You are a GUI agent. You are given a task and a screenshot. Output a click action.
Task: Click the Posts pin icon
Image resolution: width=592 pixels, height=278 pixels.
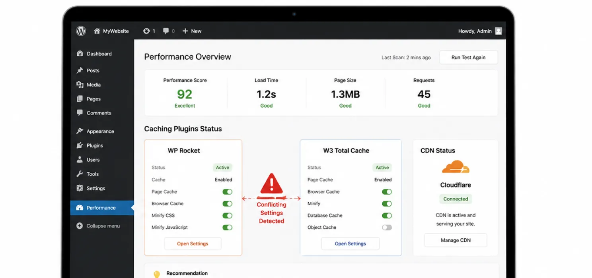80,70
